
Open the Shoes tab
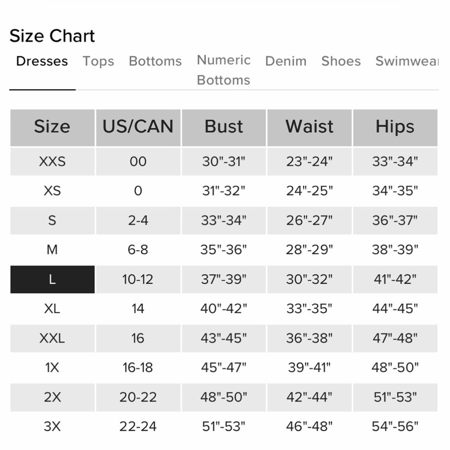[341, 61]
